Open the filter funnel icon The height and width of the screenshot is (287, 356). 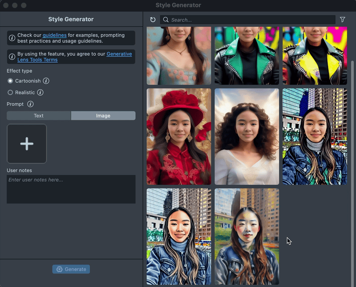(x=342, y=20)
